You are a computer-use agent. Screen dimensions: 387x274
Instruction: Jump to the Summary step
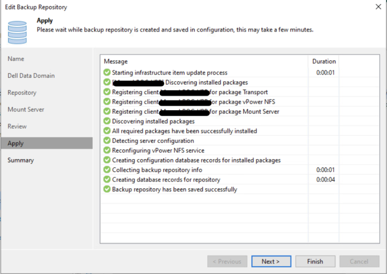(x=20, y=160)
